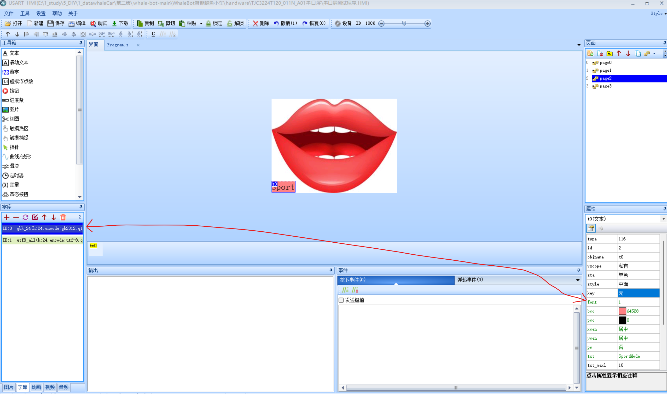Enable the 发送键值 checkbox
The height and width of the screenshot is (394, 667).
(x=341, y=300)
